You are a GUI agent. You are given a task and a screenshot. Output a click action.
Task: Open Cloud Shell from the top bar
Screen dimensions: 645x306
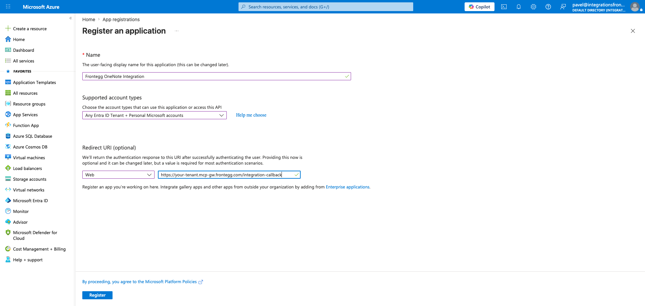click(x=504, y=7)
